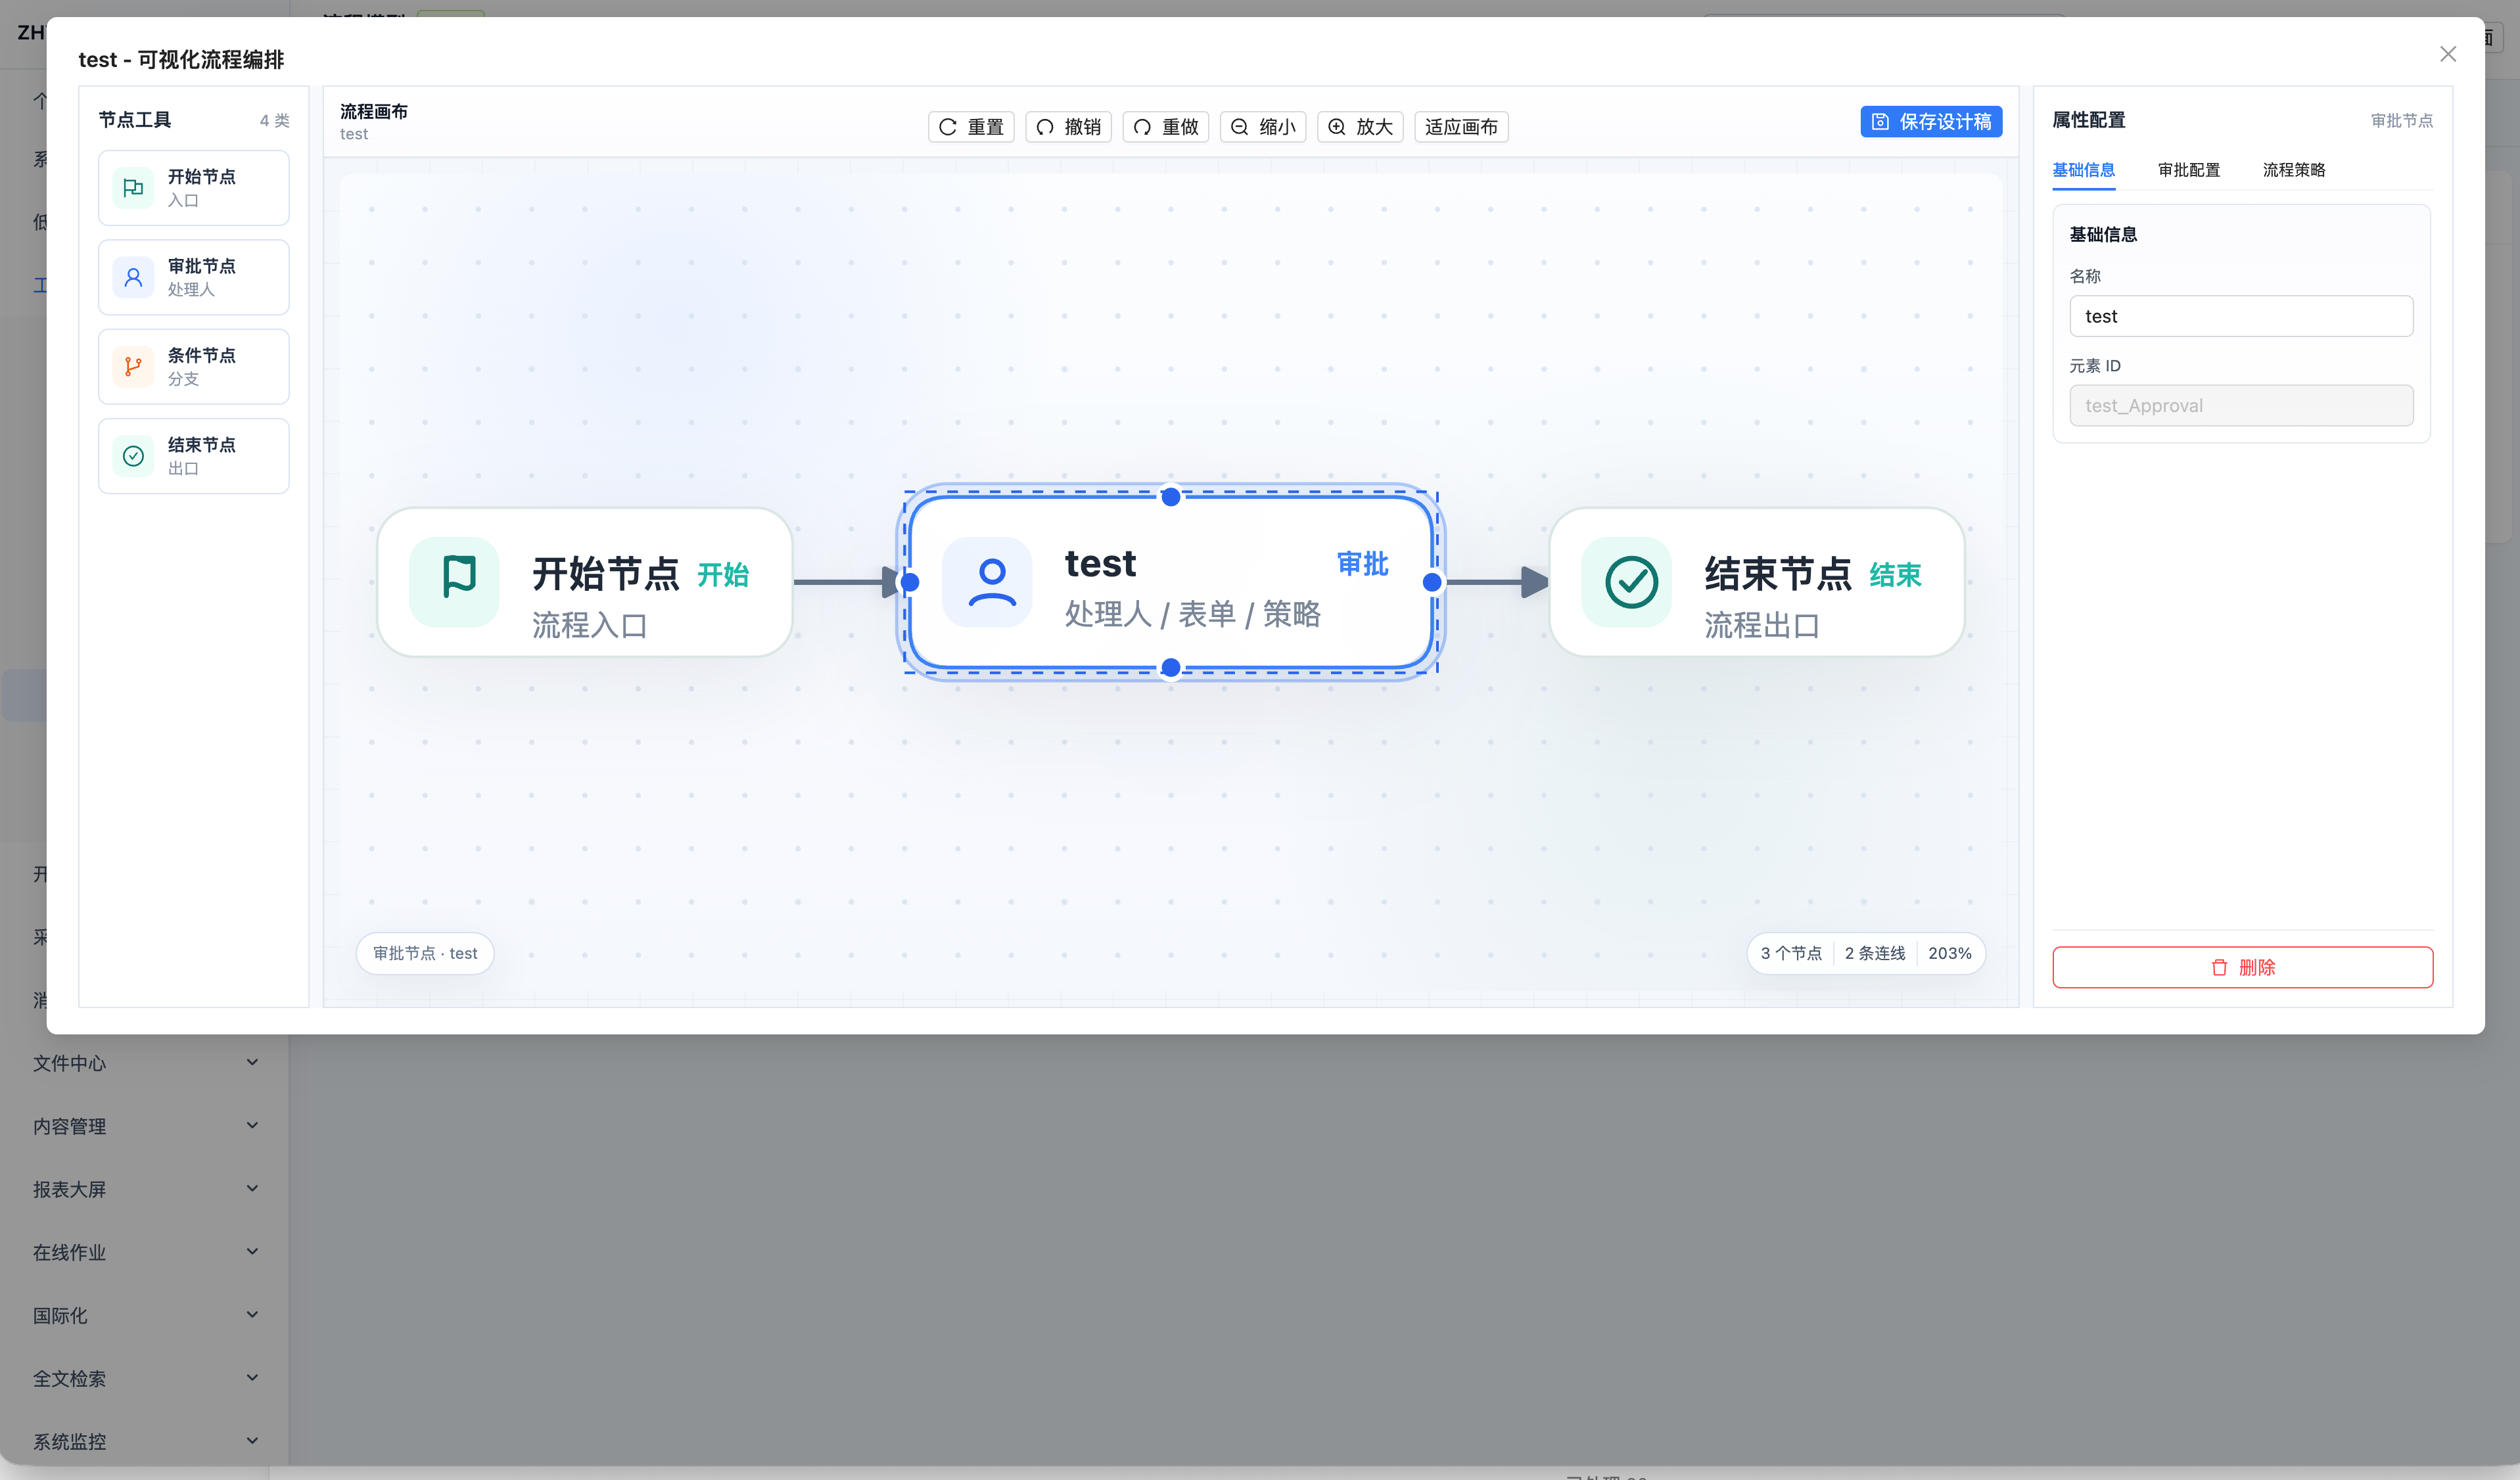
Task: Click the 审批节点 label in 属性配置 header
Action: [2402, 121]
